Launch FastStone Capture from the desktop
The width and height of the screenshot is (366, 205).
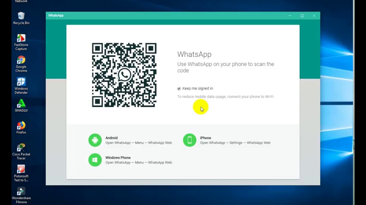click(21, 42)
